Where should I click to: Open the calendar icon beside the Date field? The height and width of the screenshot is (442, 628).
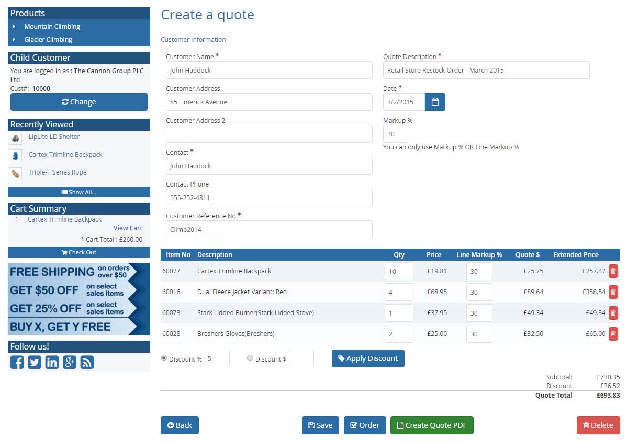tap(435, 102)
